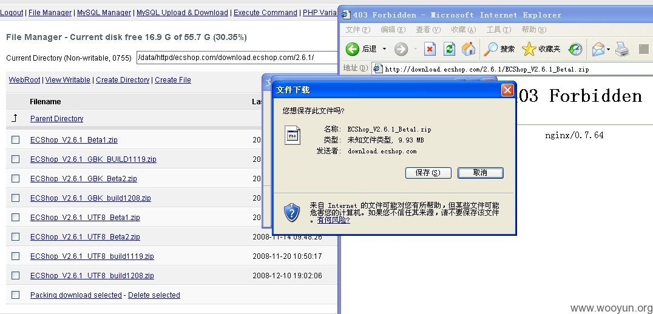Click the 取消 cancel button

point(481,173)
